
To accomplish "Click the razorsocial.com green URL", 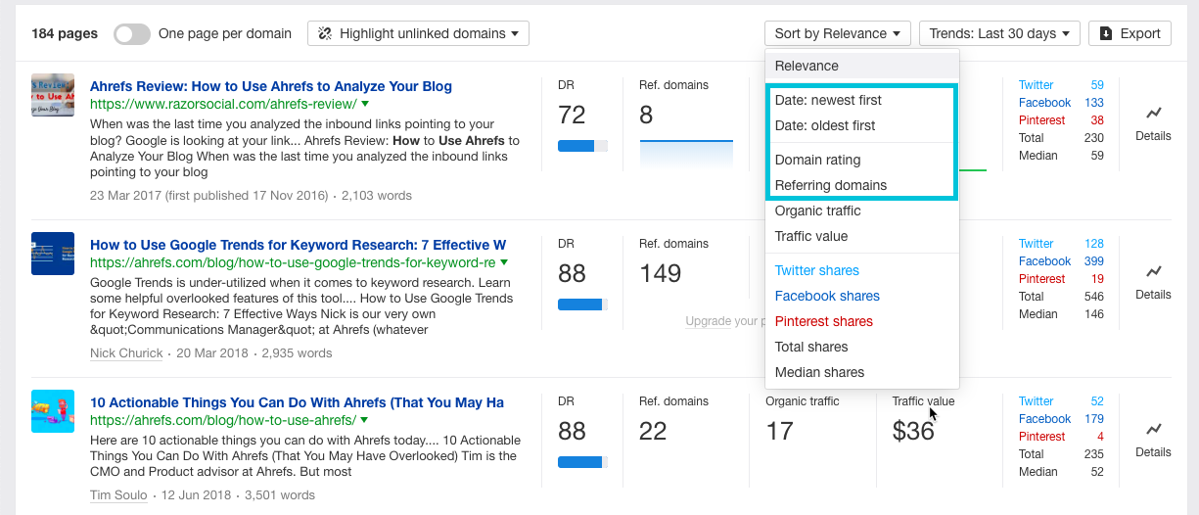I will point(223,104).
